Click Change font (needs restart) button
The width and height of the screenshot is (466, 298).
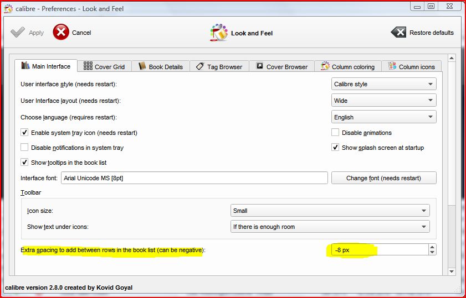383,178
